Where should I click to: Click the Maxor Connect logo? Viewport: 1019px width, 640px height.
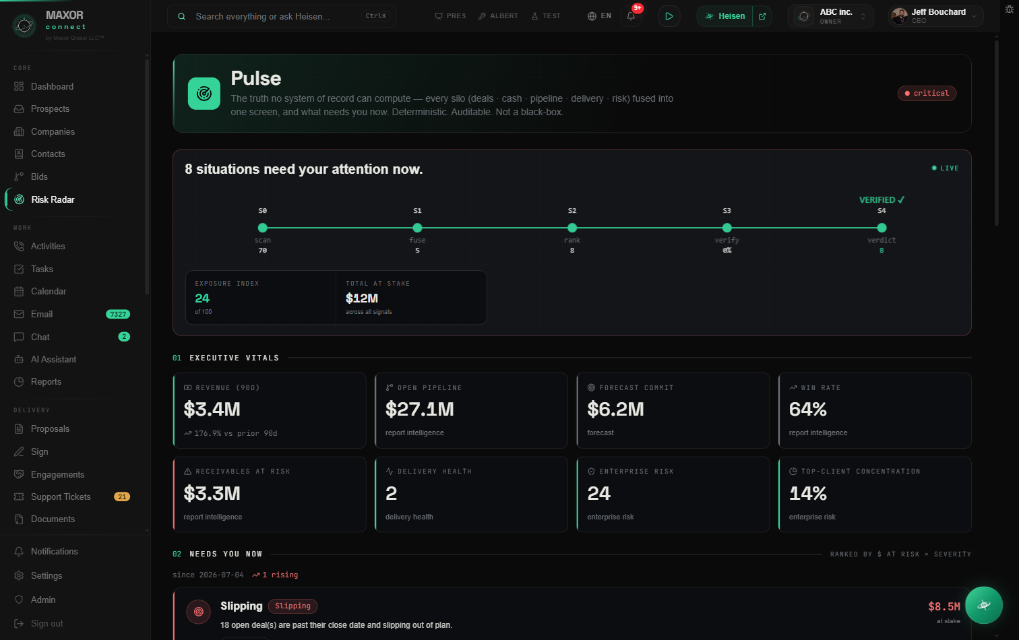click(x=24, y=26)
